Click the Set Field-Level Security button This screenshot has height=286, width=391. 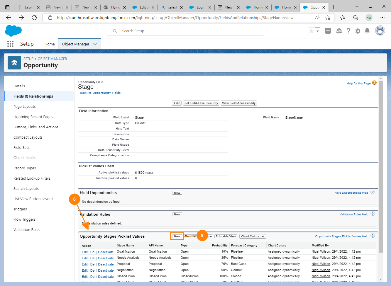click(x=201, y=103)
